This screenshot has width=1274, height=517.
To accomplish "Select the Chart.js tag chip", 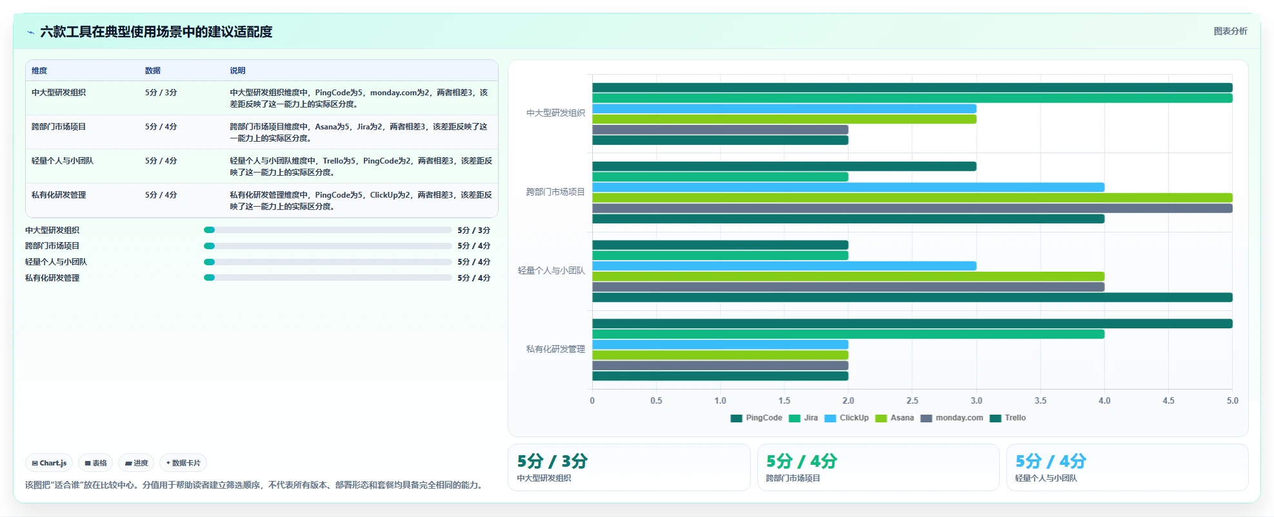I will coord(49,463).
